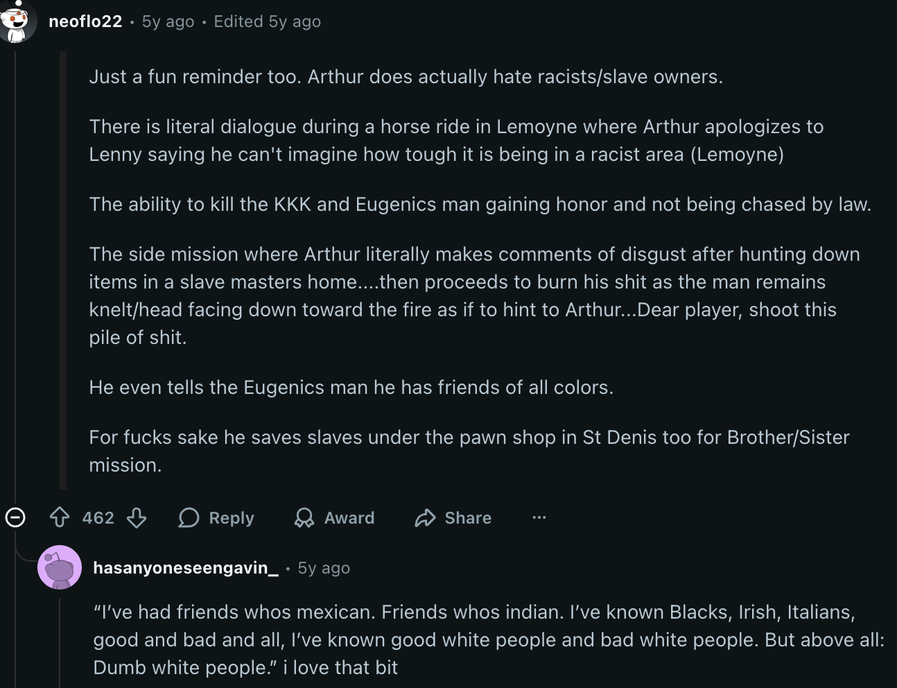
Task: Click neoflo22's "5y ago" post timestamp
Action: point(168,21)
